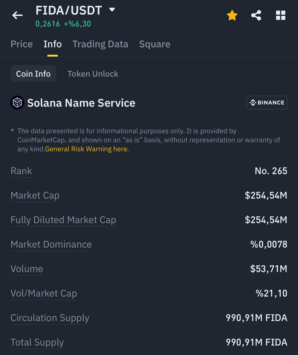Tap the Market Cap label tooltip
298x355 pixels.
35,196
